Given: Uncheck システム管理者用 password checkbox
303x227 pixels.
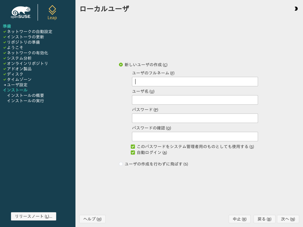Looking at the screenshot, I should click(133, 147).
